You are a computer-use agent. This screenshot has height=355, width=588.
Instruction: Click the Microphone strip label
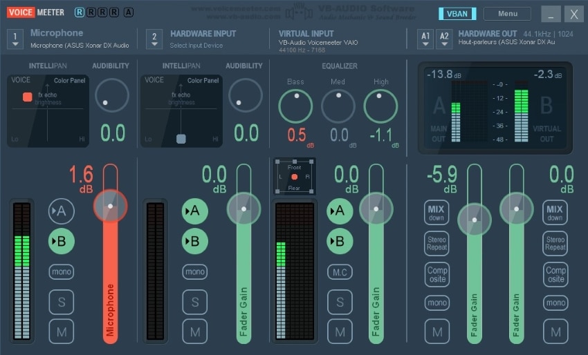57,33
